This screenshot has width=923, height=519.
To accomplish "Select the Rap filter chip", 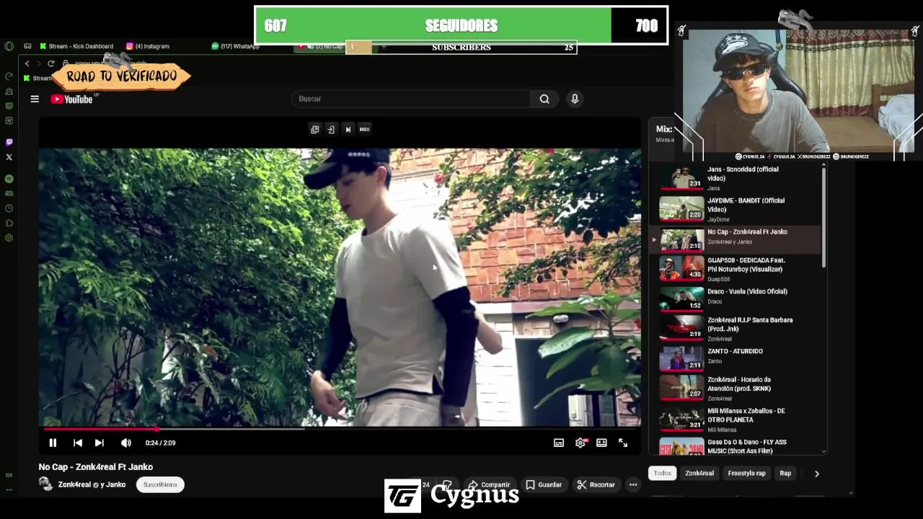I will pyautogui.click(x=785, y=473).
